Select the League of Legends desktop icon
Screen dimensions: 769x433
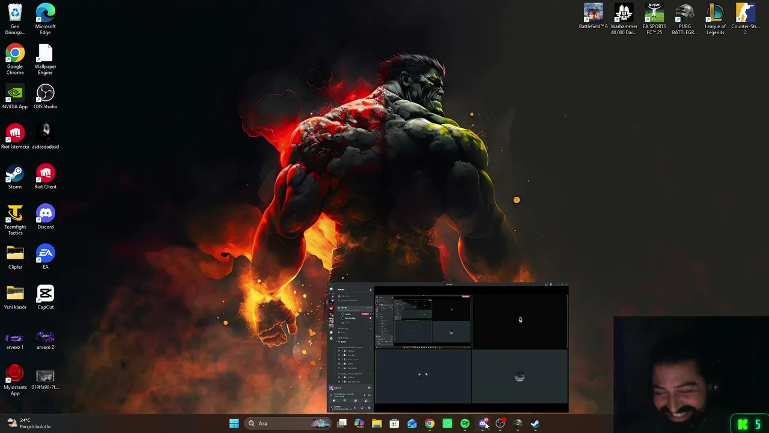[x=715, y=19]
